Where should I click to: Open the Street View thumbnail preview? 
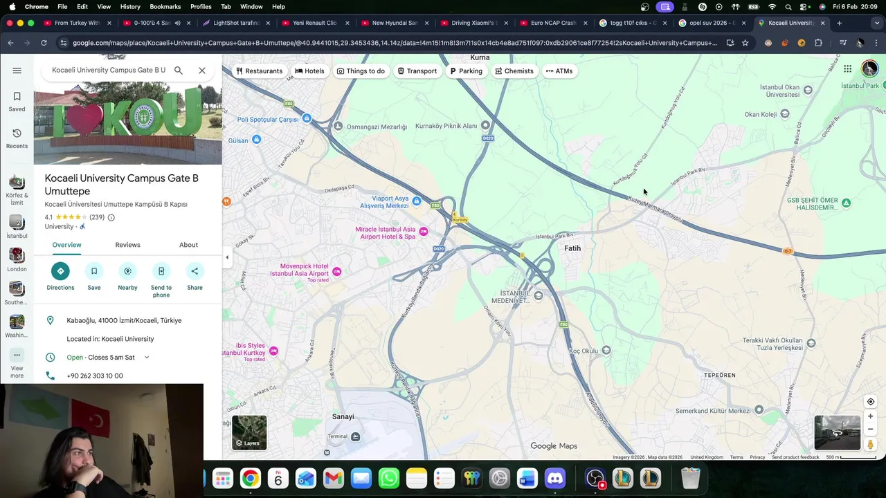(x=838, y=432)
